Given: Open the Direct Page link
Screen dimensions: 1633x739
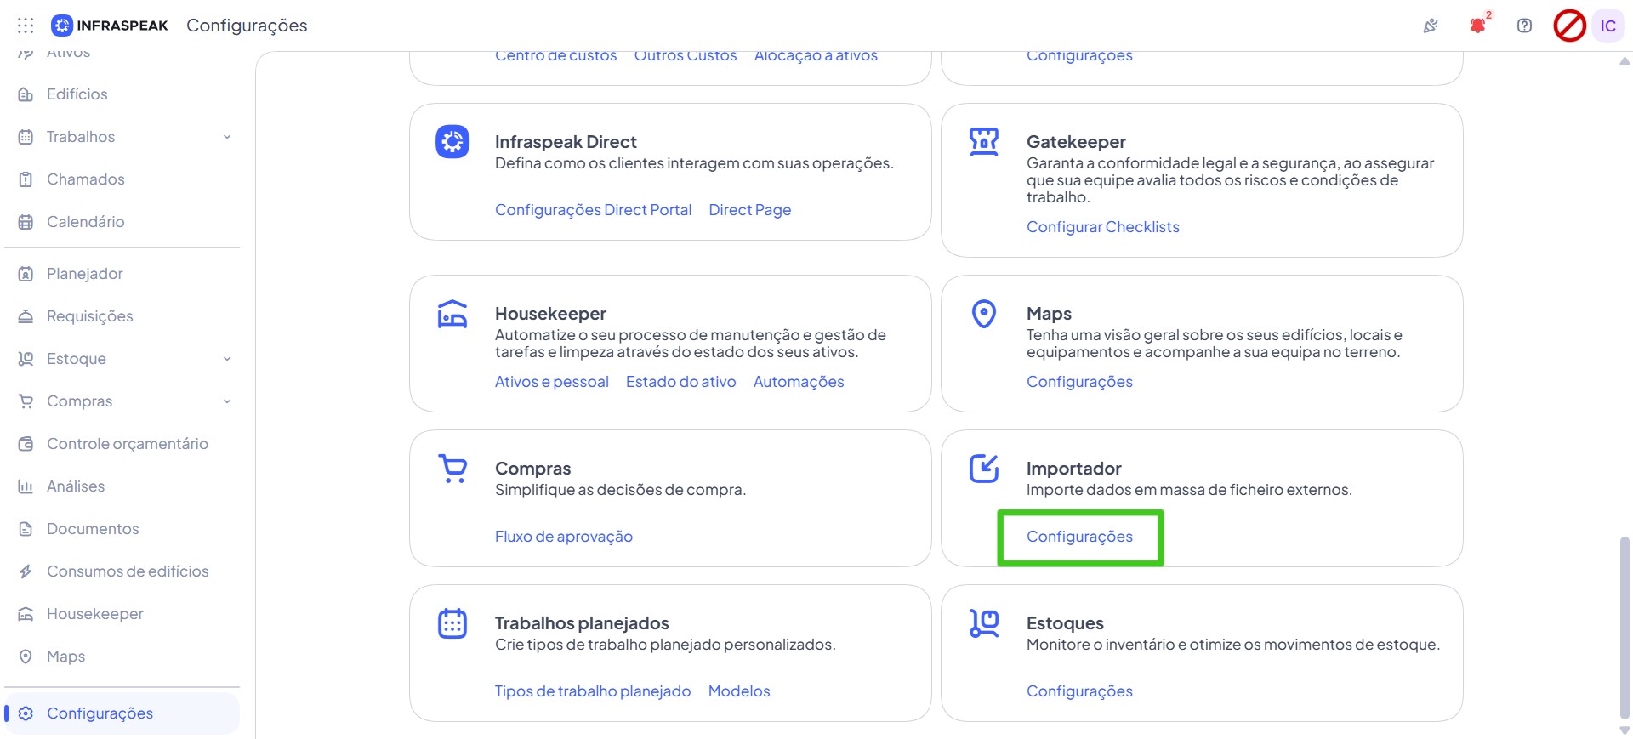Looking at the screenshot, I should click(749, 210).
